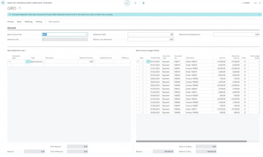Viewport: 263px width, 157px height.
Task: Click Total on Outstanding value field
Action: 206,147
